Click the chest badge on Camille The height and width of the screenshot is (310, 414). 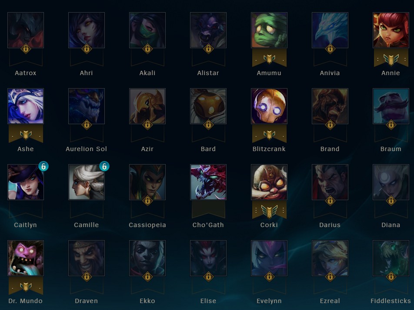pyautogui.click(x=104, y=166)
